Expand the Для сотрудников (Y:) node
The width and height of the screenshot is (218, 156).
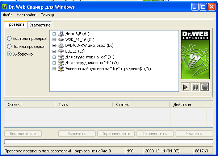(54, 63)
